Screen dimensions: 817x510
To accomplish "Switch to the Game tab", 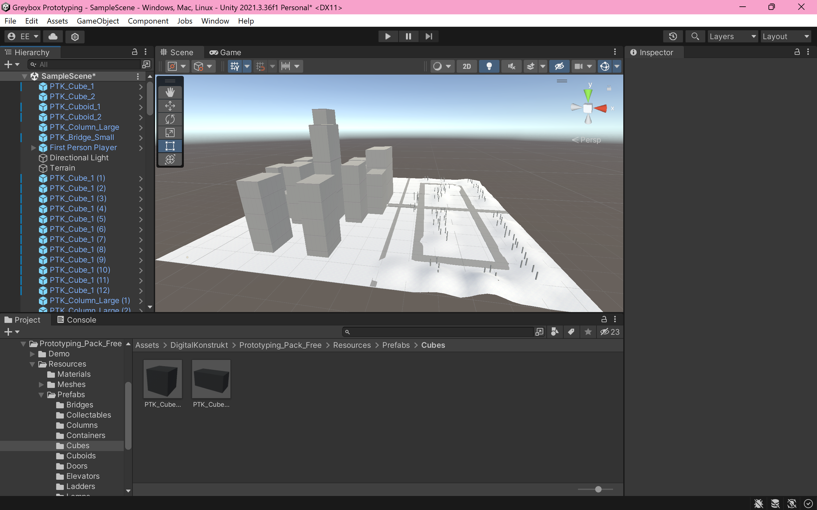I will [x=226, y=52].
